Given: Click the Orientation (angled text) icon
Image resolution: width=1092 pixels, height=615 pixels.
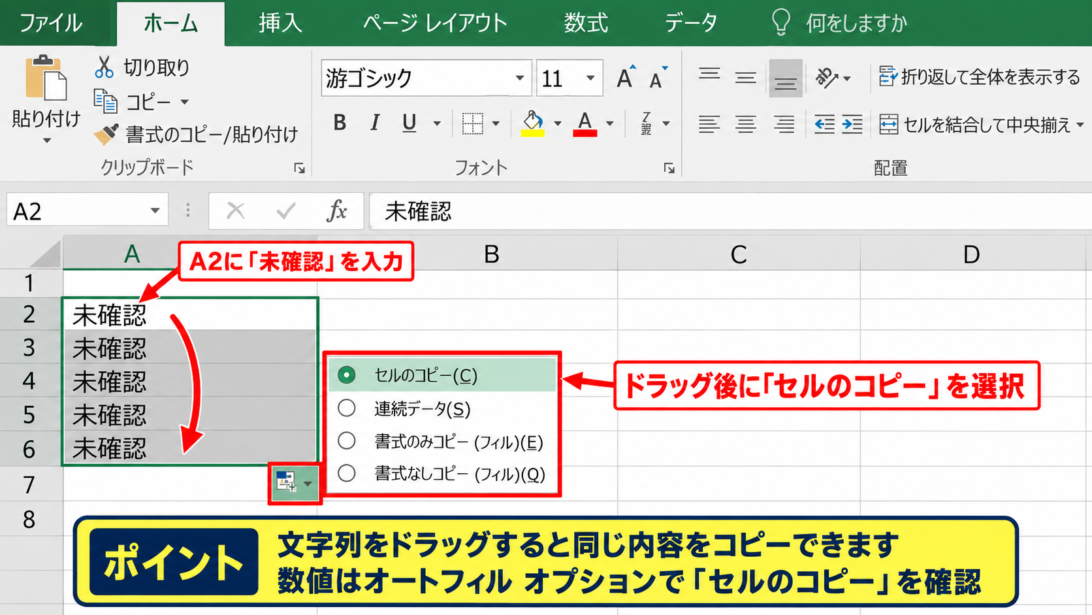Looking at the screenshot, I should [827, 78].
